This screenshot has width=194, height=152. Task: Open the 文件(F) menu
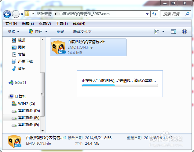coord(11,24)
